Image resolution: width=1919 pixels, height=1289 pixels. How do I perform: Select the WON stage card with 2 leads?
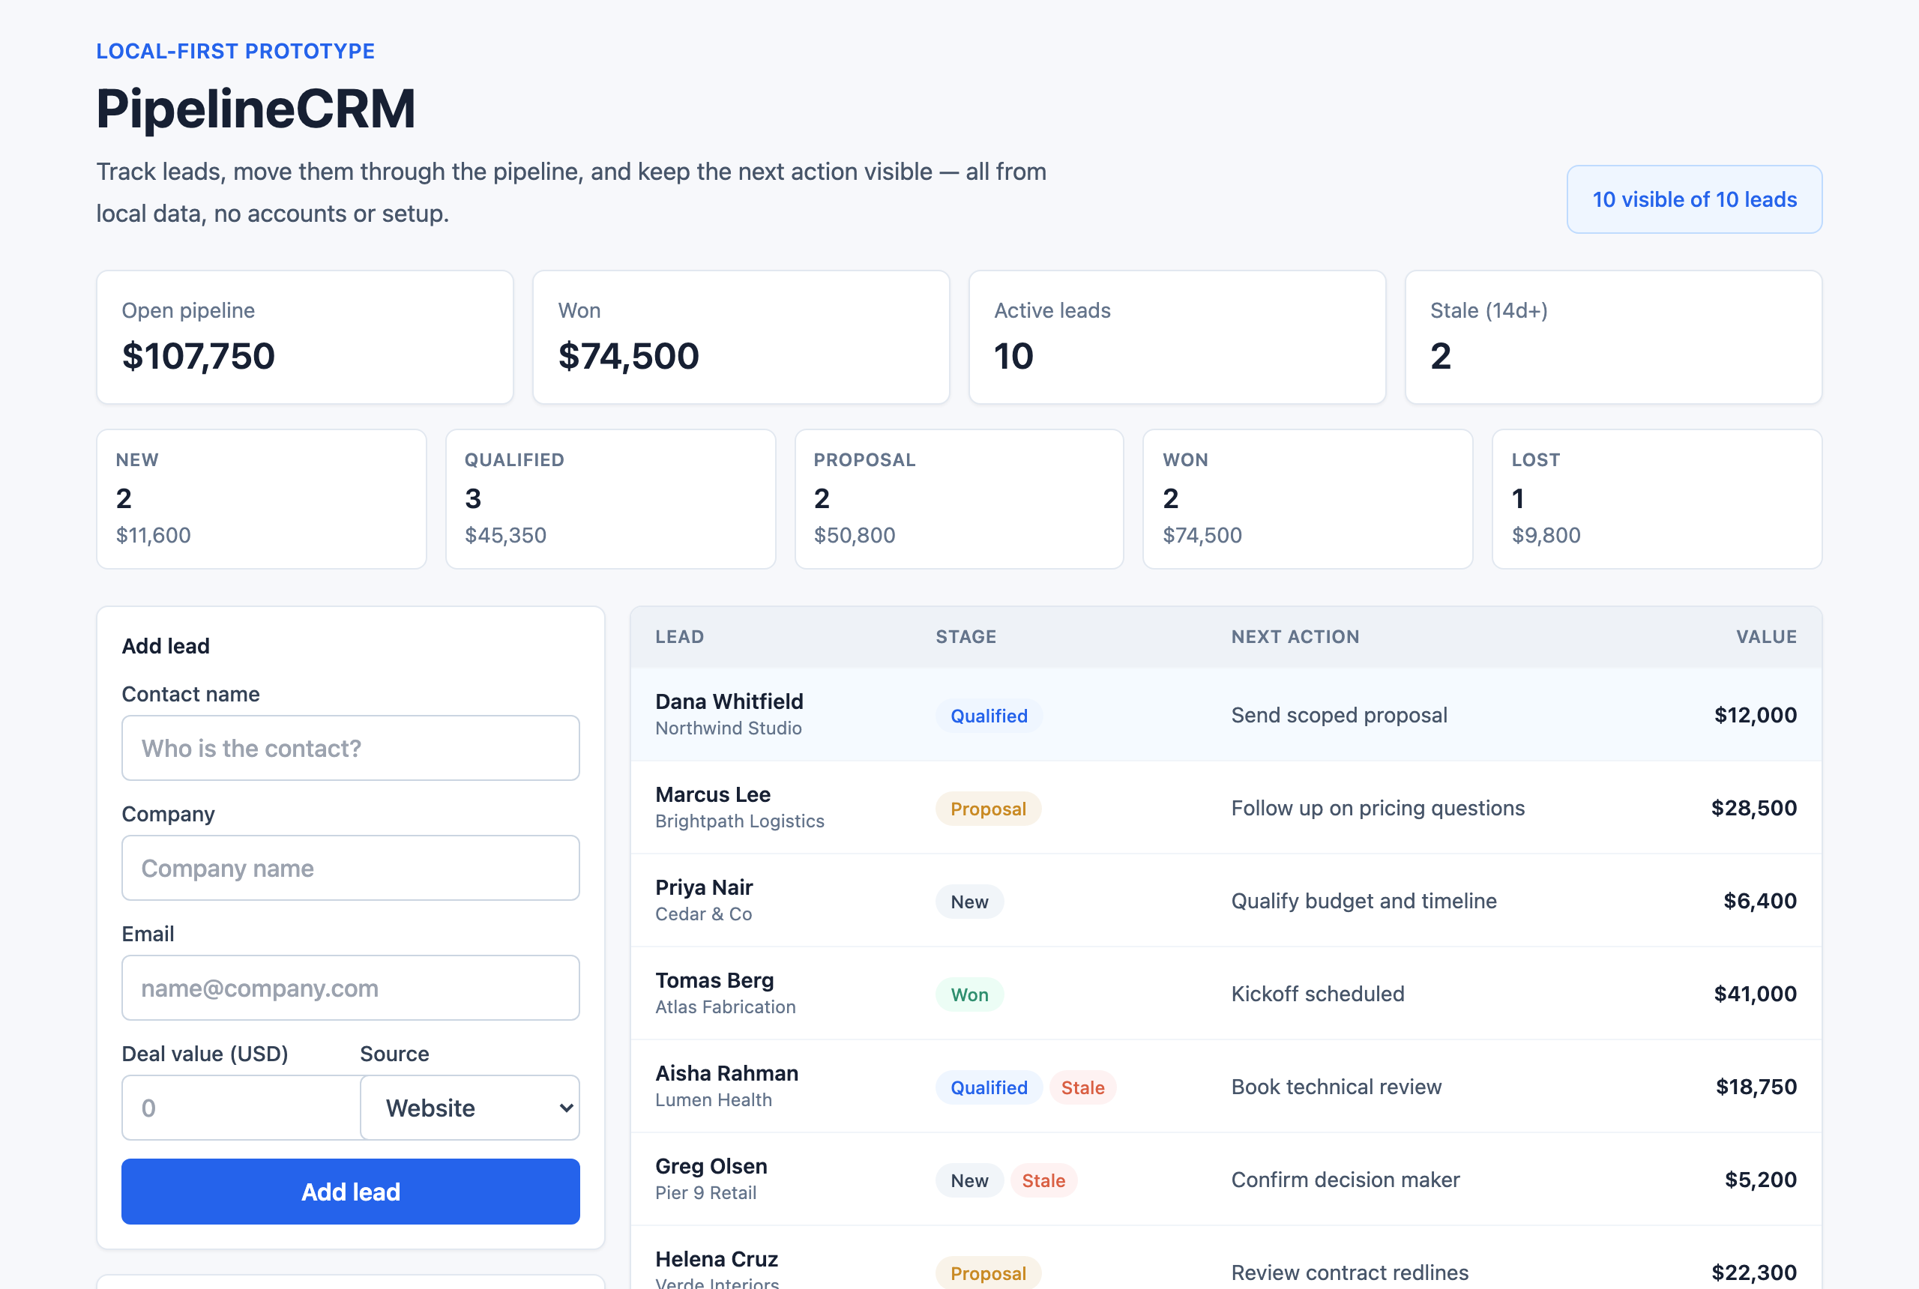pyautogui.click(x=1308, y=499)
